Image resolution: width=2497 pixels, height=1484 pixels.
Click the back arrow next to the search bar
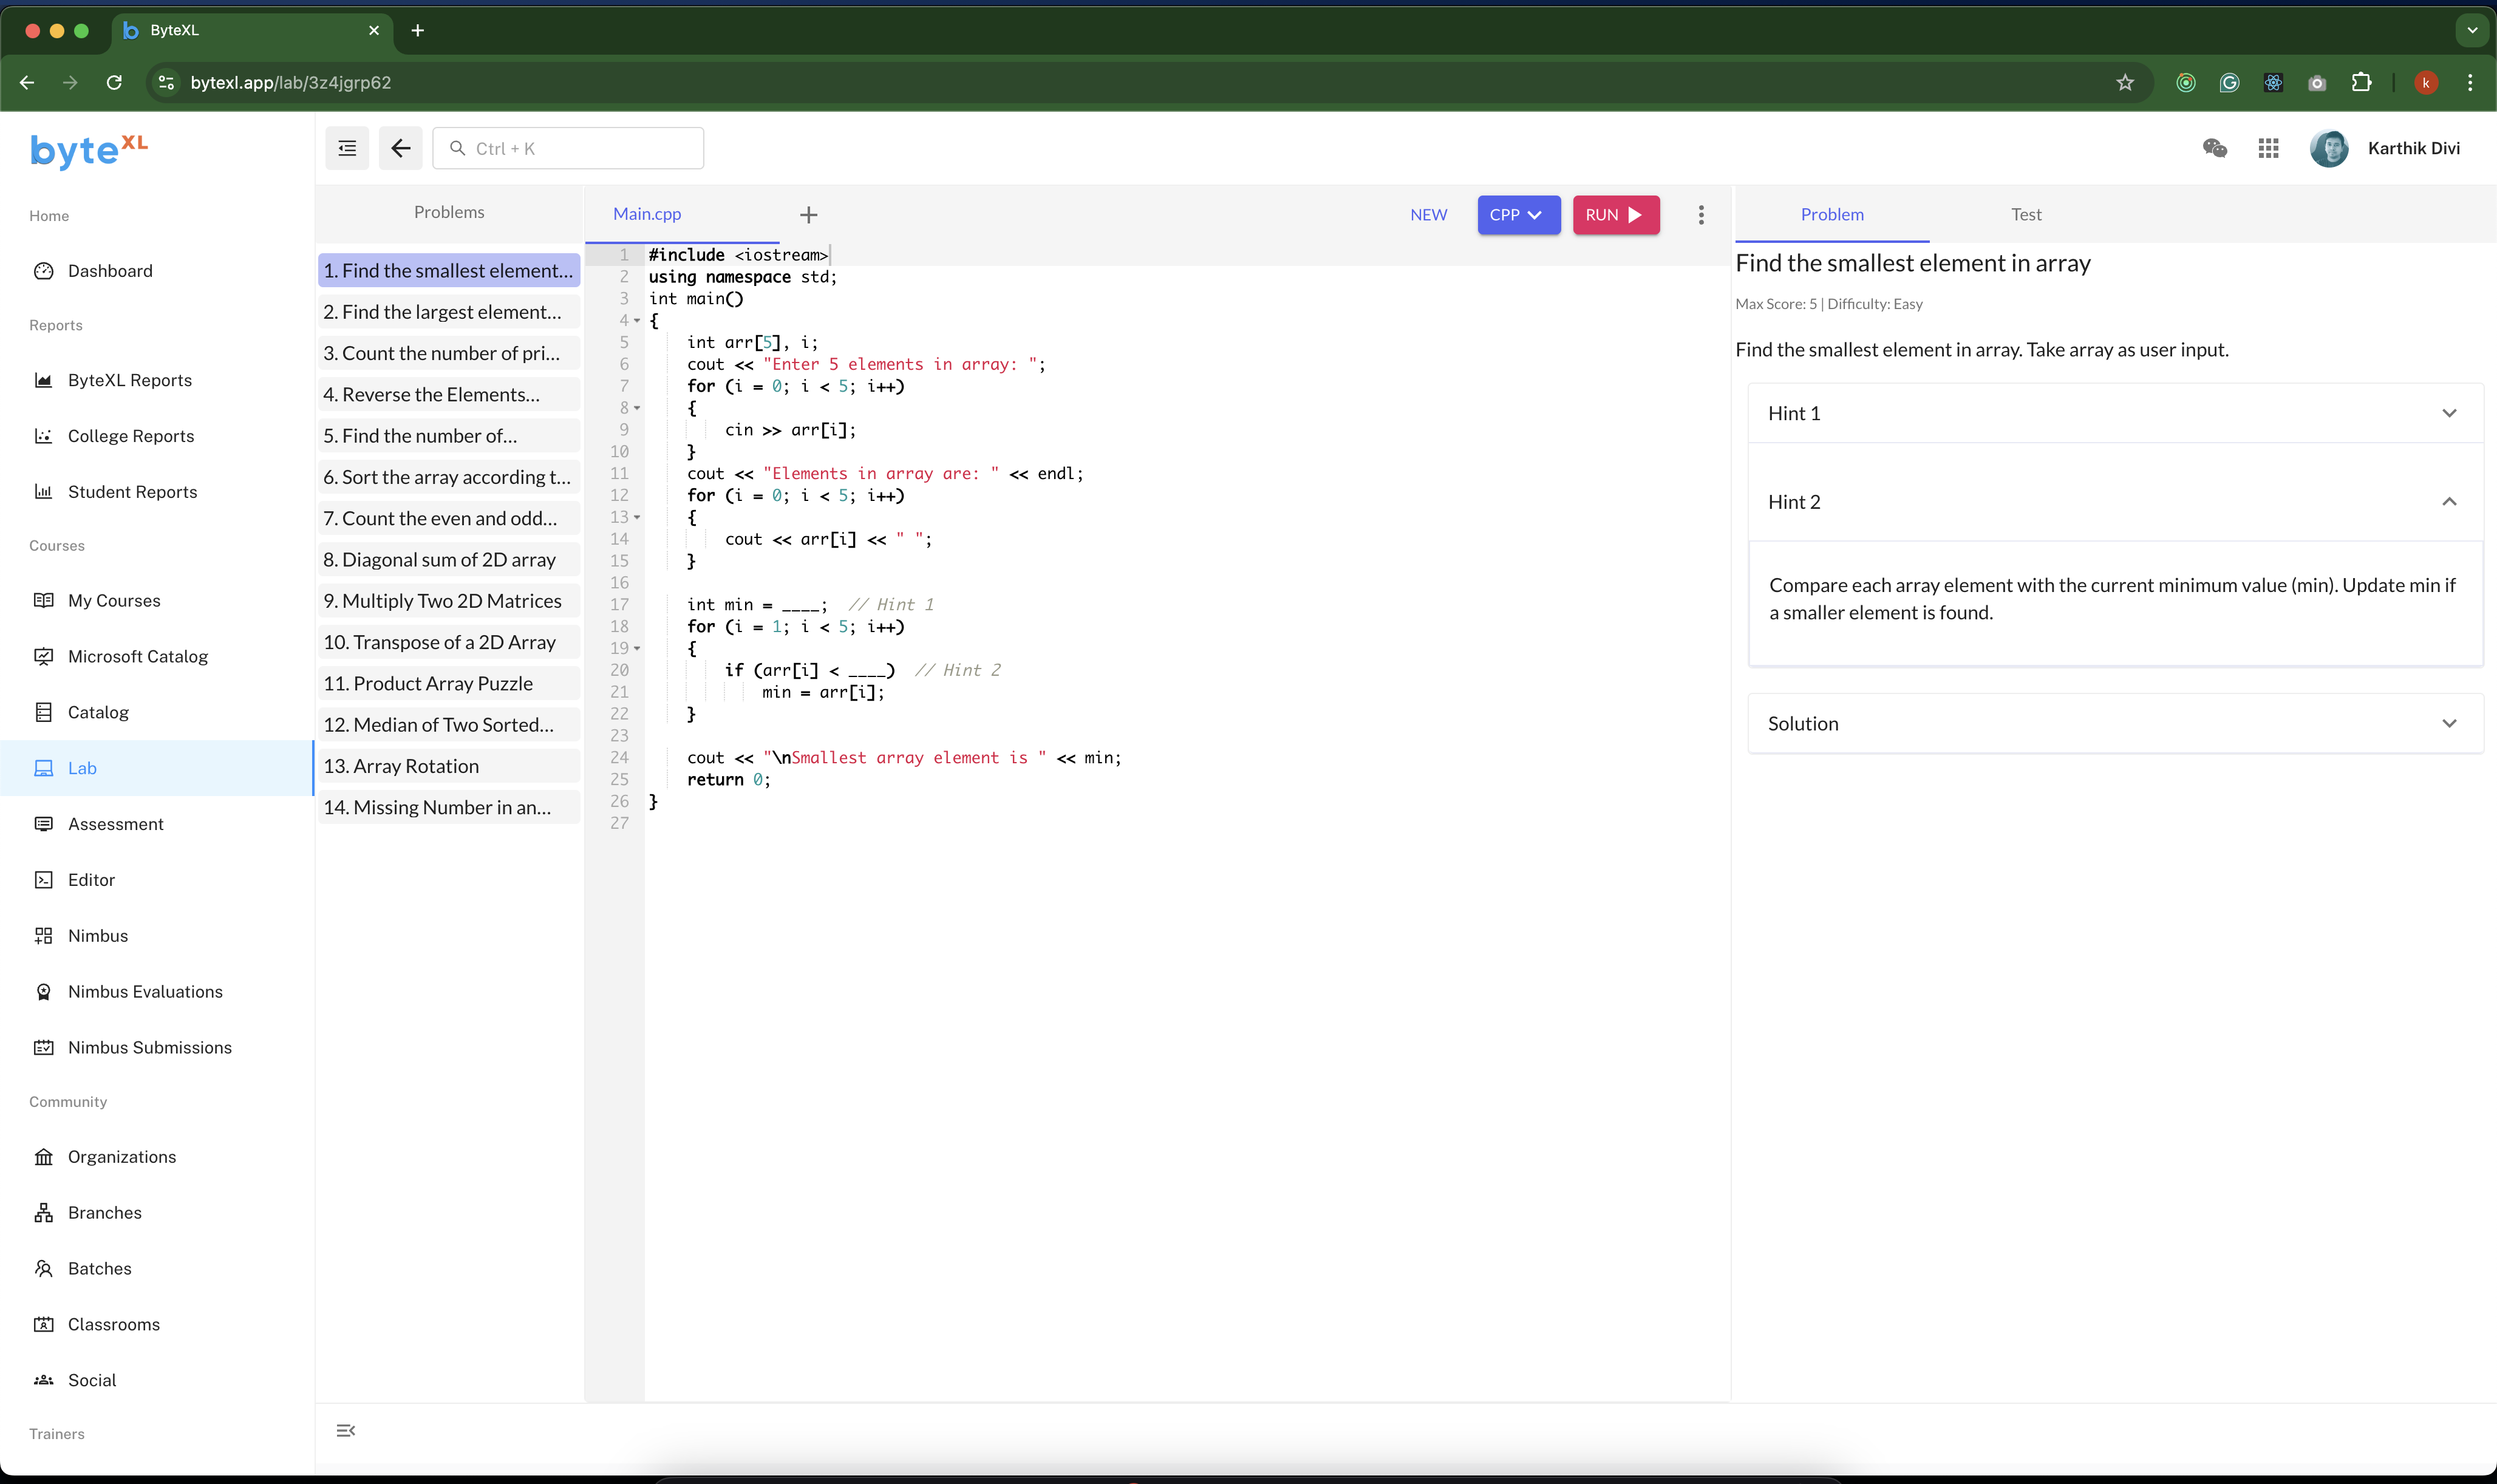tap(401, 147)
